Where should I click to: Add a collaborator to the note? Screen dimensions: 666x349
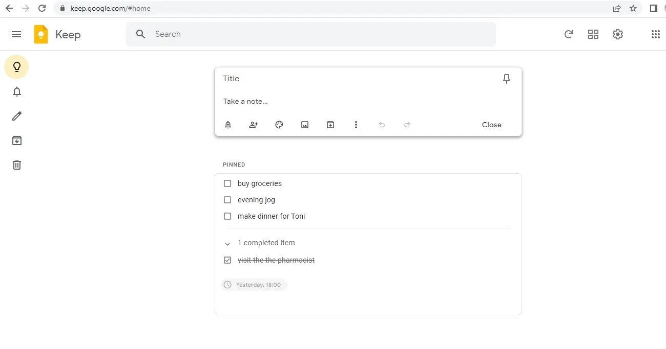(x=254, y=124)
